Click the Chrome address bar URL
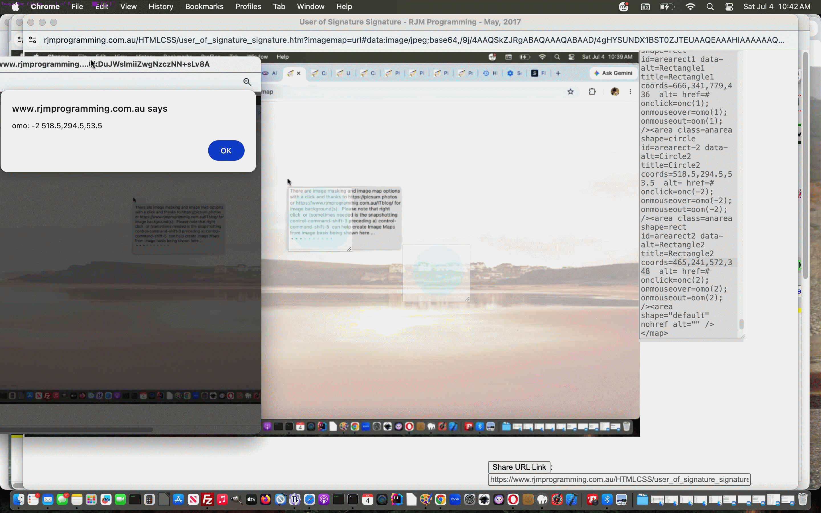 click(414, 40)
